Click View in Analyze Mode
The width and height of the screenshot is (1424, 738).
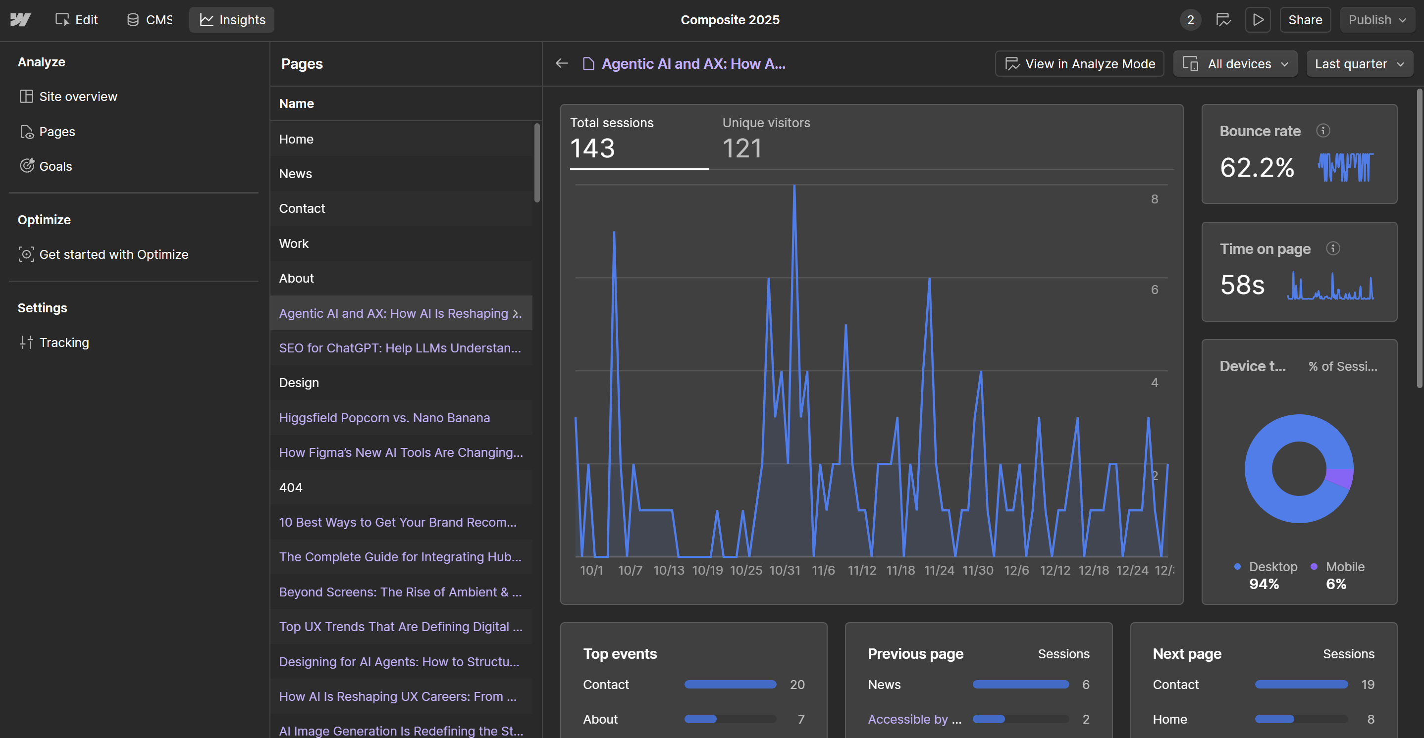tap(1078, 63)
